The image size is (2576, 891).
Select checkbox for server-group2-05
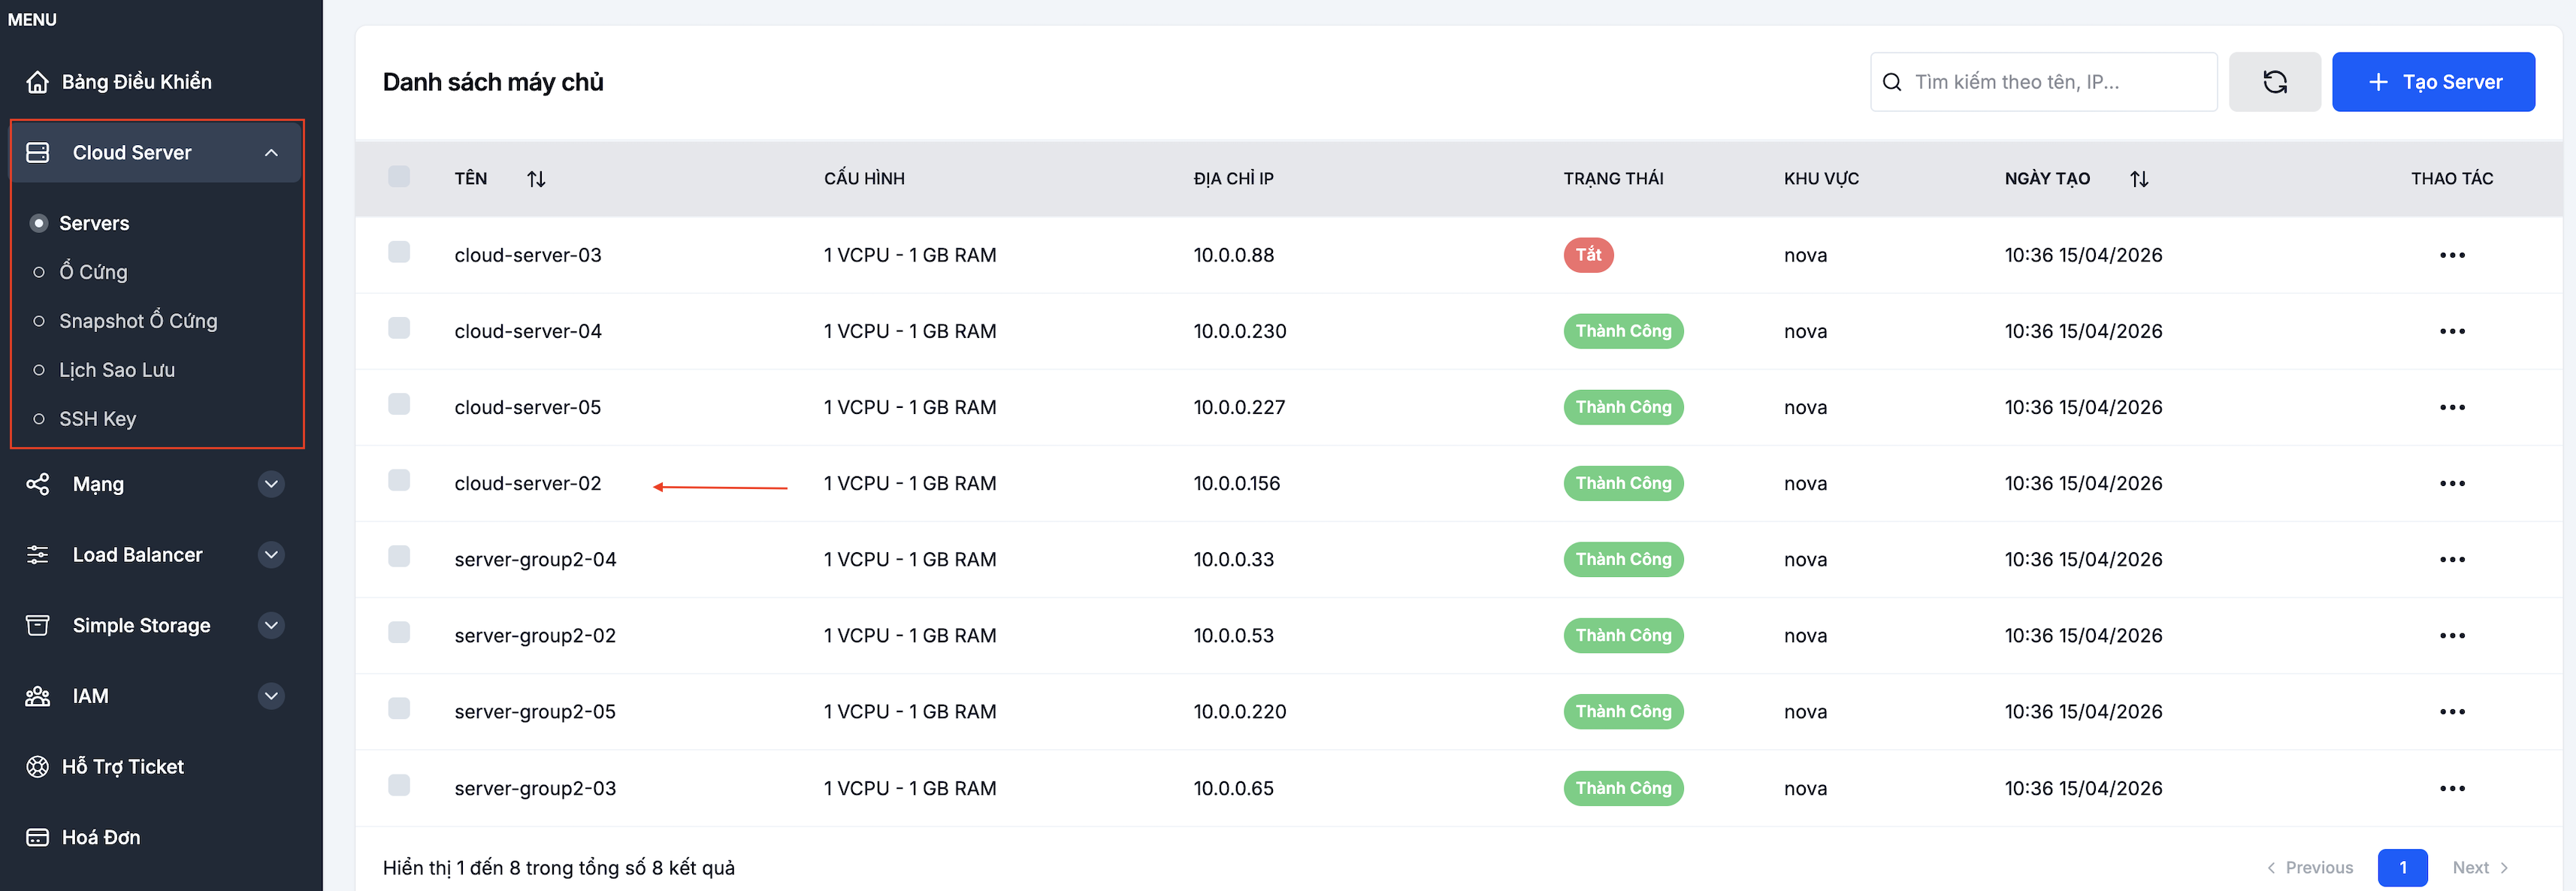click(399, 708)
